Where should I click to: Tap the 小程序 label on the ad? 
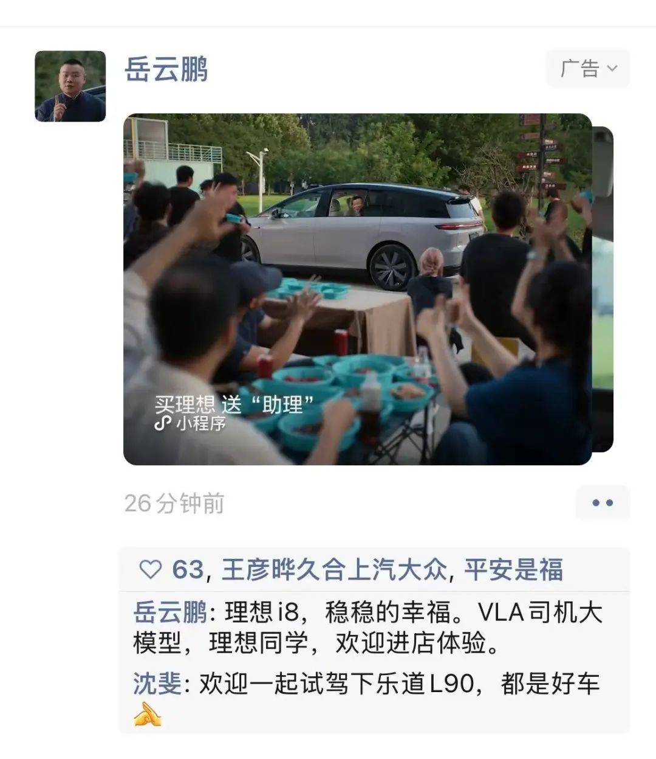202,423
